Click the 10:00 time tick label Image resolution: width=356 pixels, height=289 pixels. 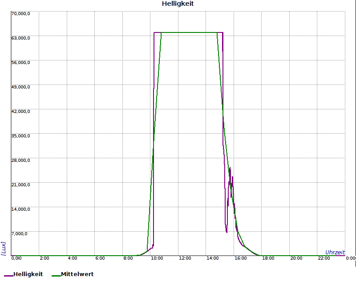click(x=157, y=258)
